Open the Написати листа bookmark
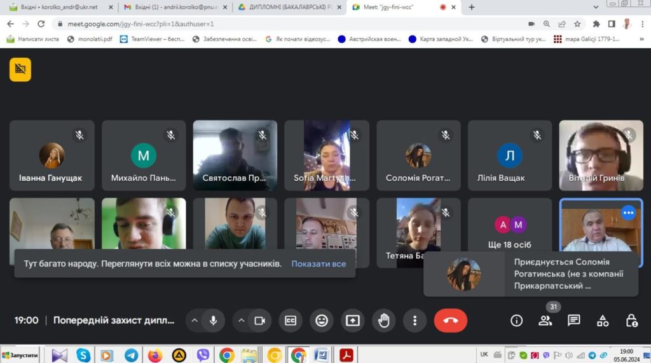 33,39
